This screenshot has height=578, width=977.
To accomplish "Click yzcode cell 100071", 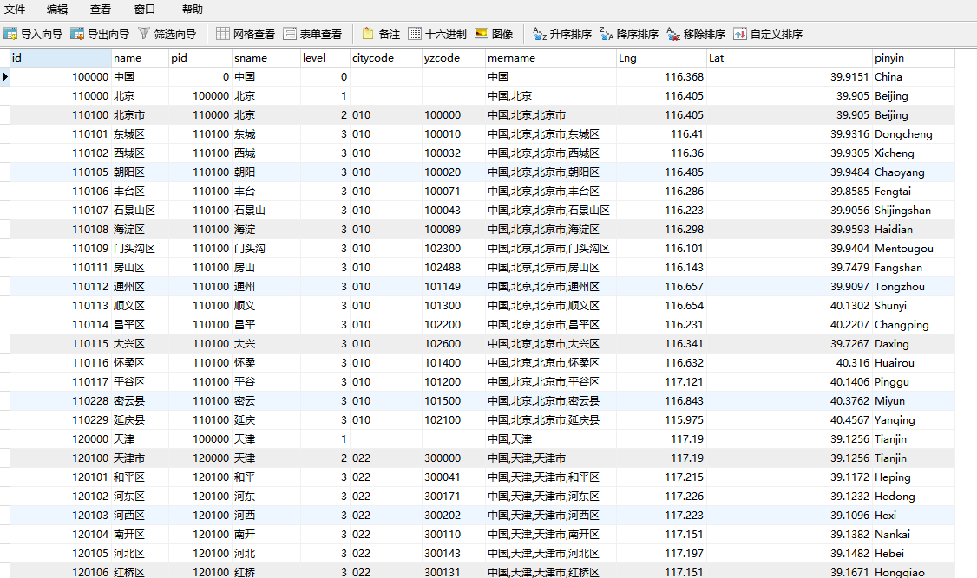I will [454, 191].
